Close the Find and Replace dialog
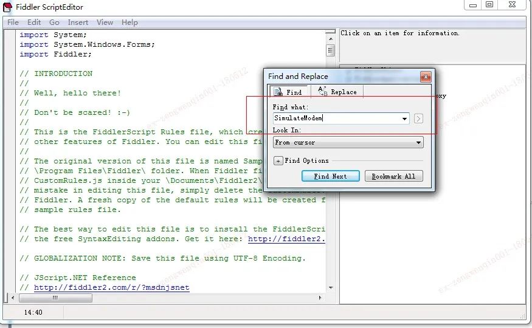The height and width of the screenshot is (328, 532). (426, 77)
